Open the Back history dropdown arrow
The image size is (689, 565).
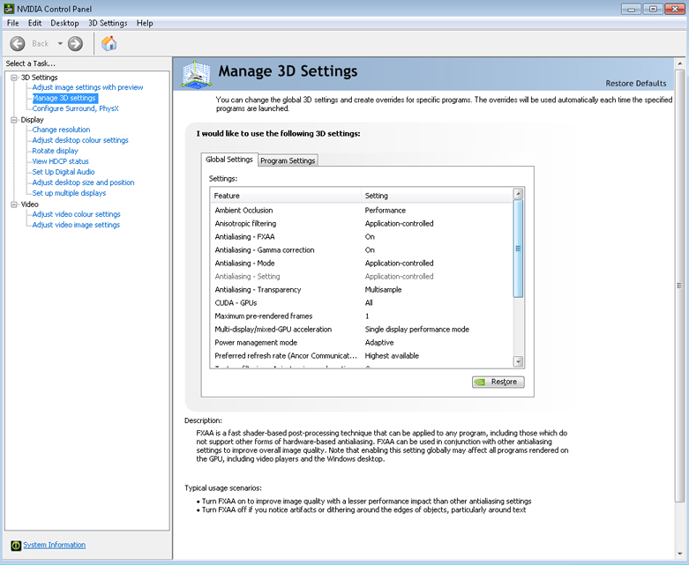[x=60, y=43]
